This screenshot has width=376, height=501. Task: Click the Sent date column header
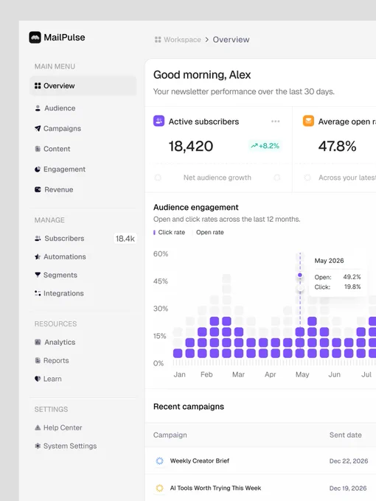[x=346, y=435]
